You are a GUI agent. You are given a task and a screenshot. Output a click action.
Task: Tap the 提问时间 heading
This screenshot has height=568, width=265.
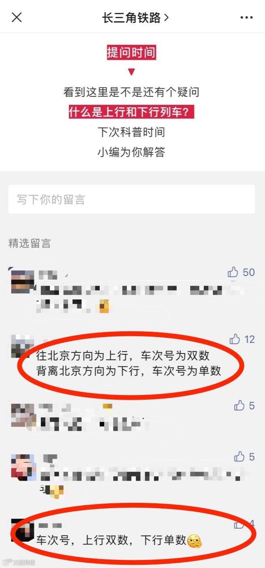131,53
